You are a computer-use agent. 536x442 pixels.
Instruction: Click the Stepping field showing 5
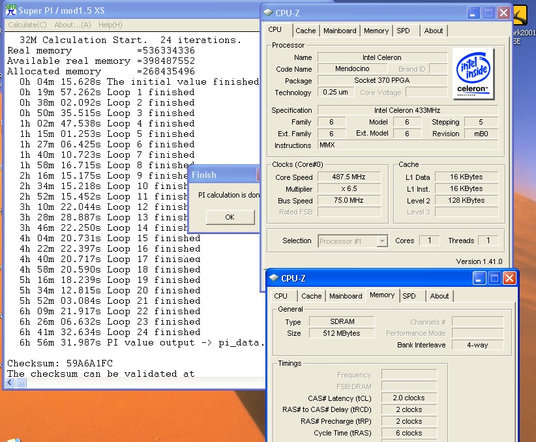481,122
